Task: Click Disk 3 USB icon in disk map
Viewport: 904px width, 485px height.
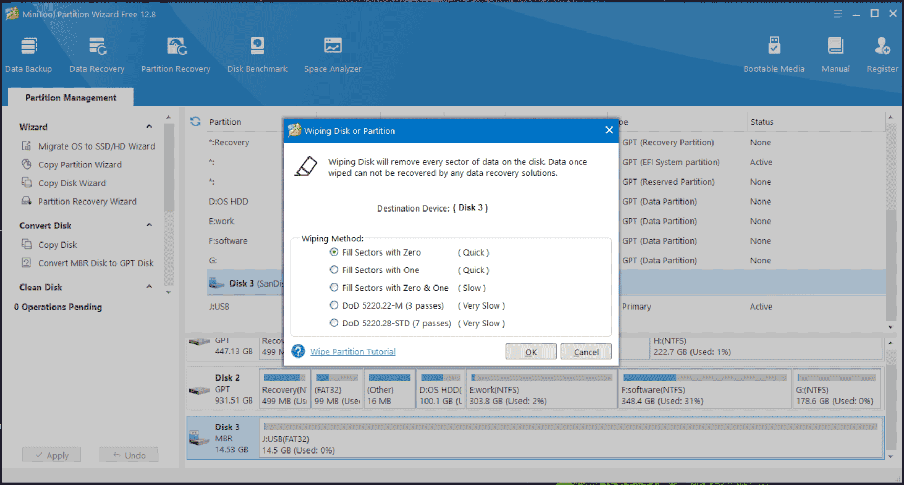Action: point(199,438)
